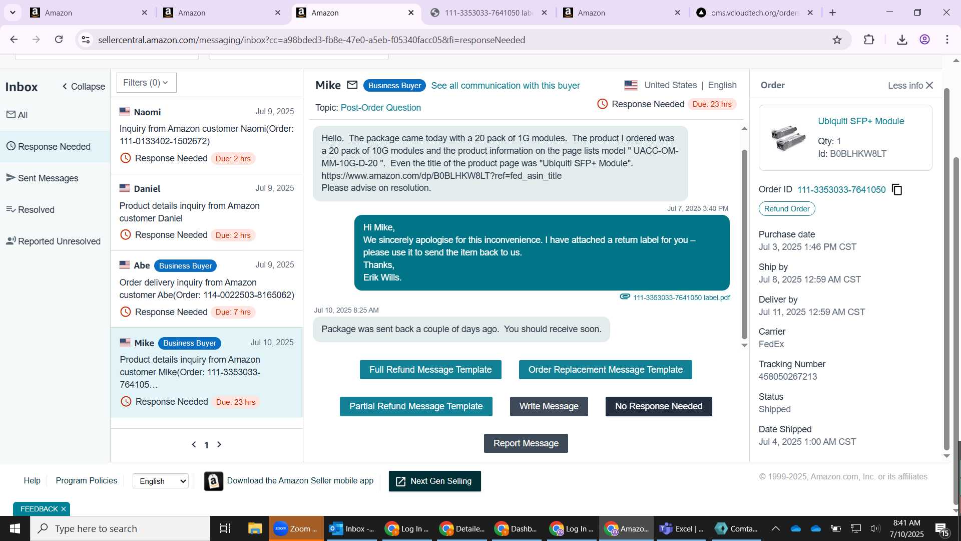
Task: Open the Windows Start menu
Action: coord(15,528)
